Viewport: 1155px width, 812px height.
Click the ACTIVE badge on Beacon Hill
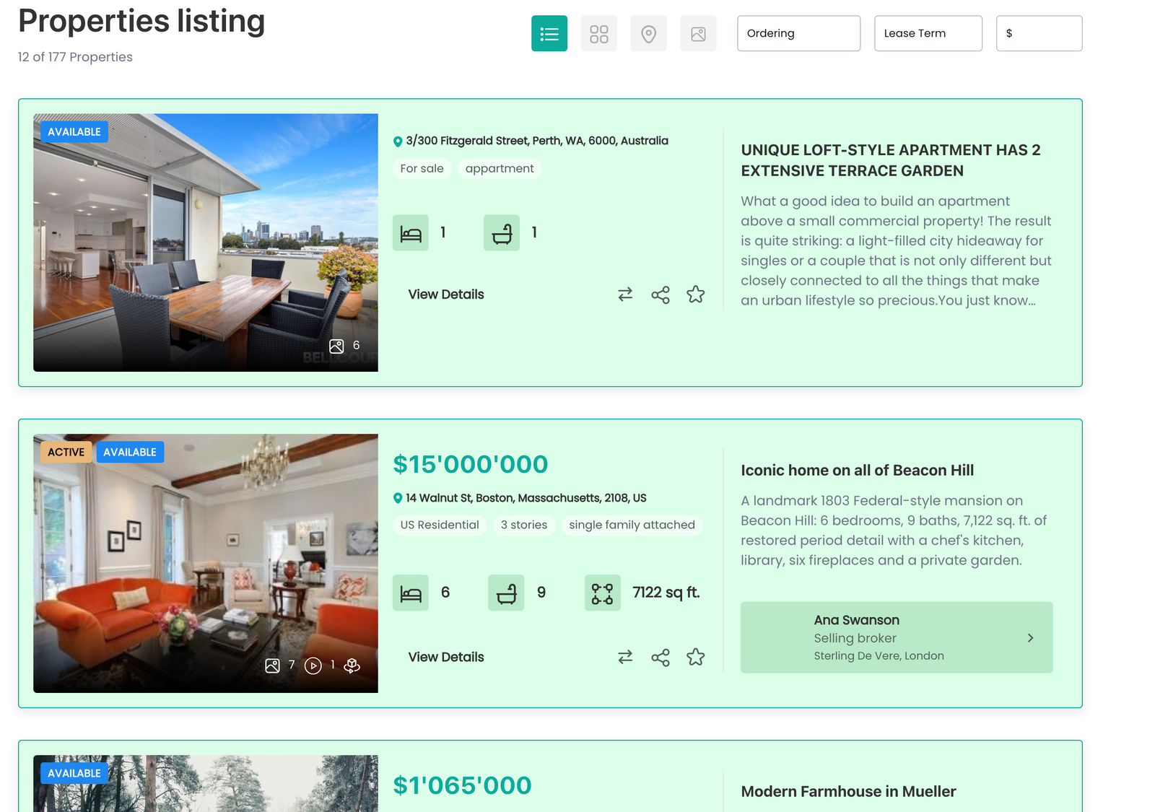[66, 452]
